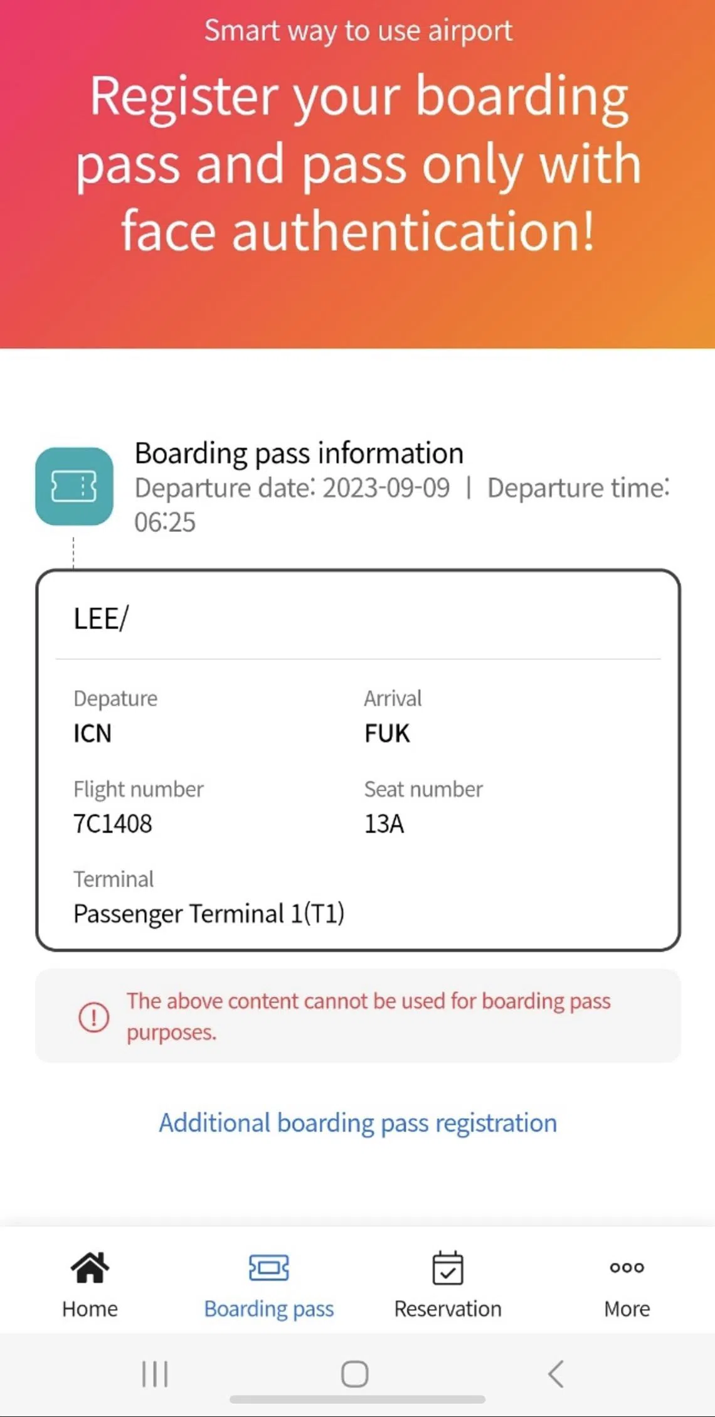Viewport: 715px width, 1417px height.
Task: Switch to the Reservation tab label
Action: click(448, 1309)
